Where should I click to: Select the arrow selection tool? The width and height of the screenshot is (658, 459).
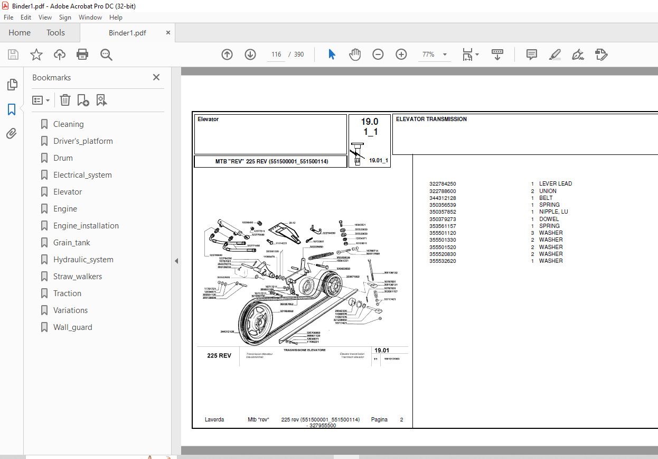coord(332,54)
